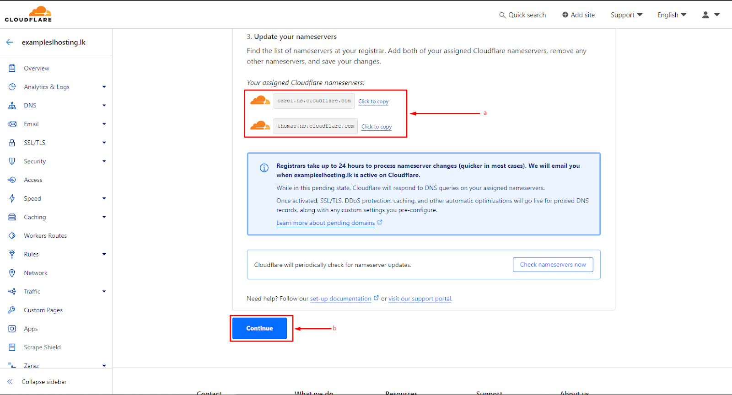The image size is (732, 395).
Task: Click the Traffic routing icon
Action: point(12,292)
